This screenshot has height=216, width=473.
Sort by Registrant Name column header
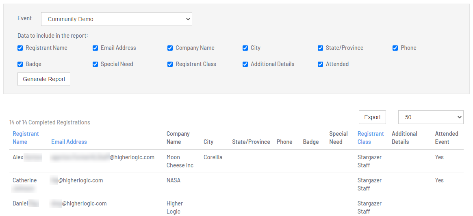[x=26, y=138]
